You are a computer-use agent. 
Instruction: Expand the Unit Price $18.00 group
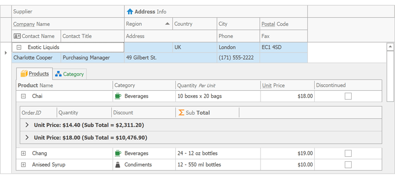28,138
